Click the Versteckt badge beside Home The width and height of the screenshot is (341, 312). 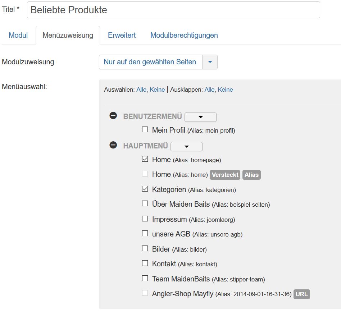coord(225,175)
